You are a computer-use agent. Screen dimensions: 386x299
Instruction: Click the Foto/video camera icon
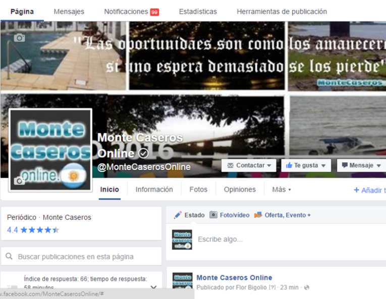pos(213,215)
